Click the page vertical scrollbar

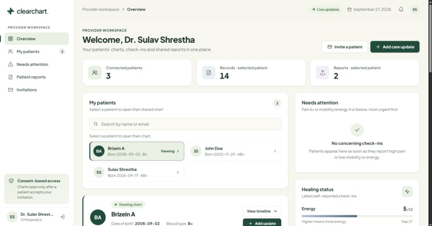[430, 38]
